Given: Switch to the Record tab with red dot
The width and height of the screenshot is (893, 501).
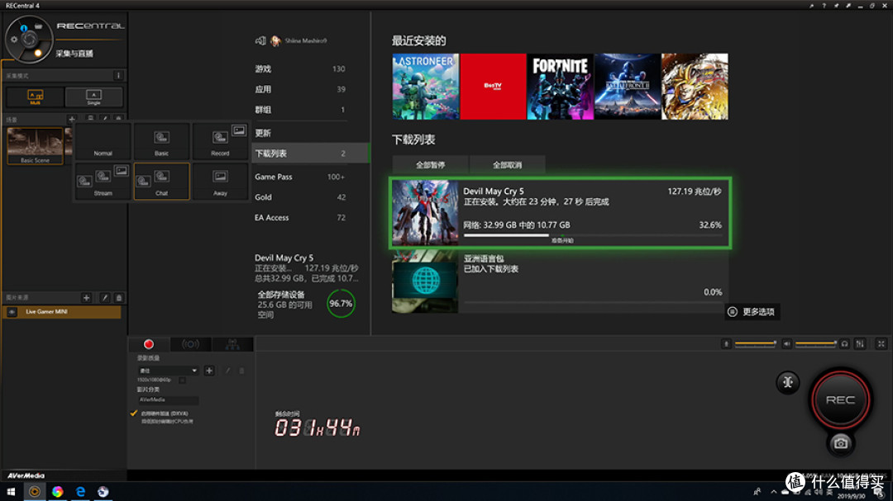Looking at the screenshot, I should tap(149, 344).
